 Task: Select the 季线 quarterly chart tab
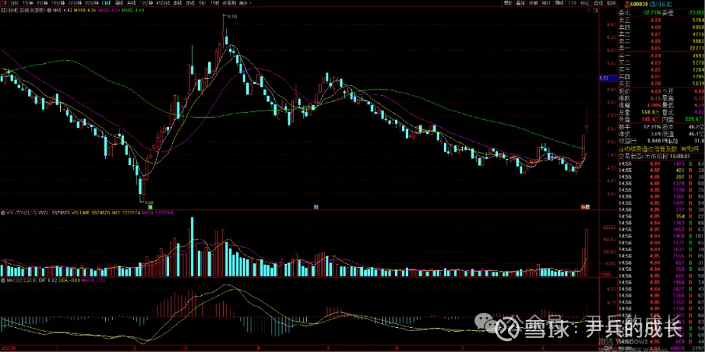pos(178,3)
